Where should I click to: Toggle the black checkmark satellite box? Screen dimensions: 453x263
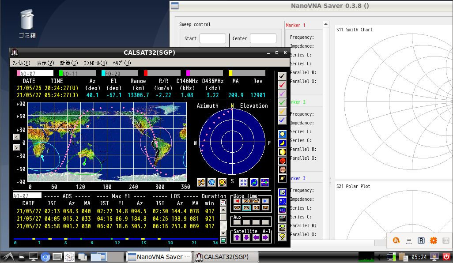click(x=282, y=76)
